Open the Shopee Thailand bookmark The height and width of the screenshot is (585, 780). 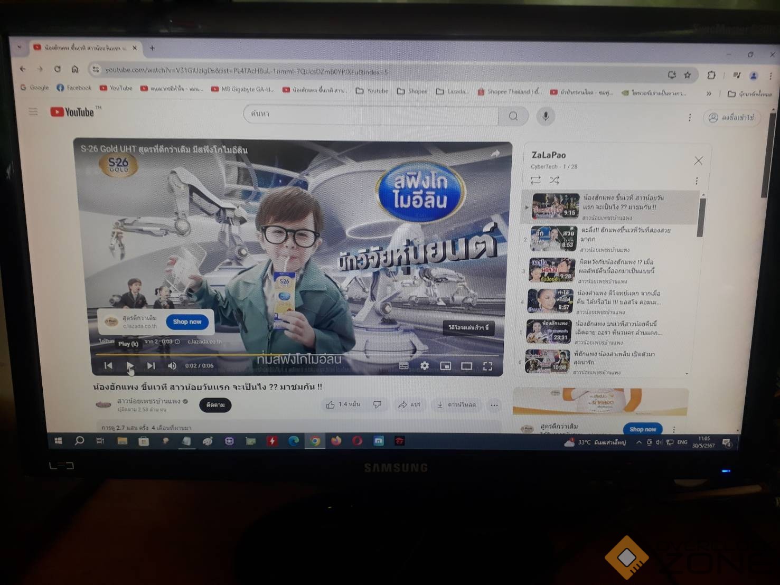click(510, 92)
